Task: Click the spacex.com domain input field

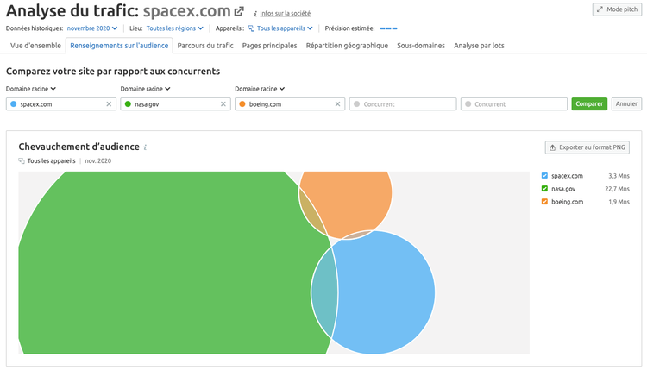Action: pyautogui.click(x=61, y=104)
